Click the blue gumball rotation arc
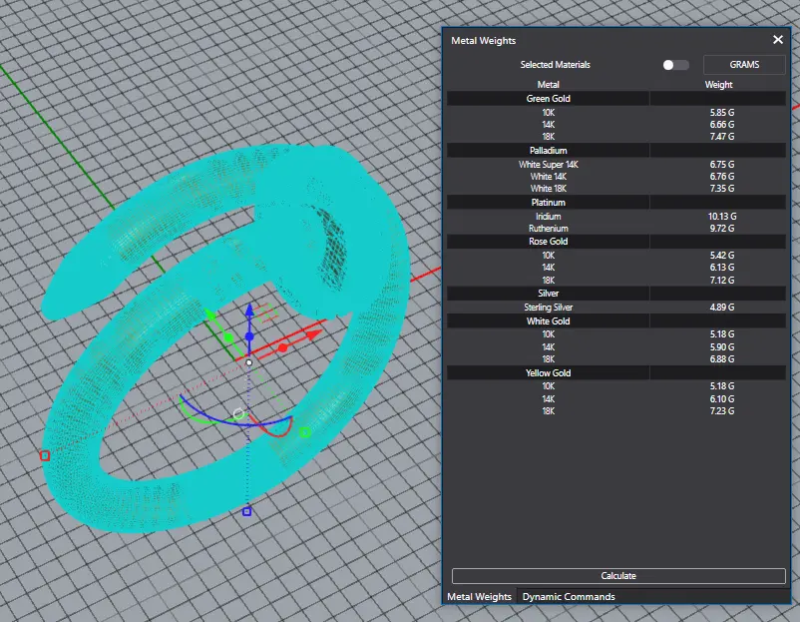 tap(224, 421)
